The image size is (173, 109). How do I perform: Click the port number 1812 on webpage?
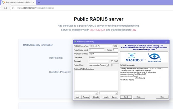(134, 30)
